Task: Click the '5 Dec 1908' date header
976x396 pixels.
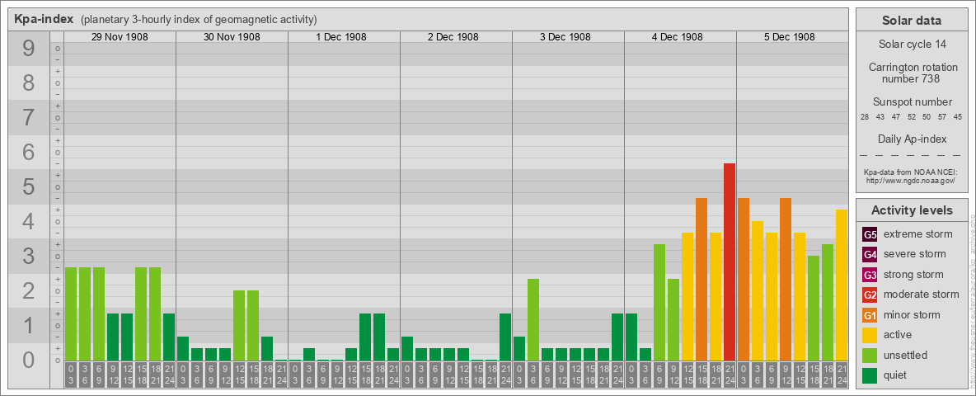Action: [x=789, y=37]
